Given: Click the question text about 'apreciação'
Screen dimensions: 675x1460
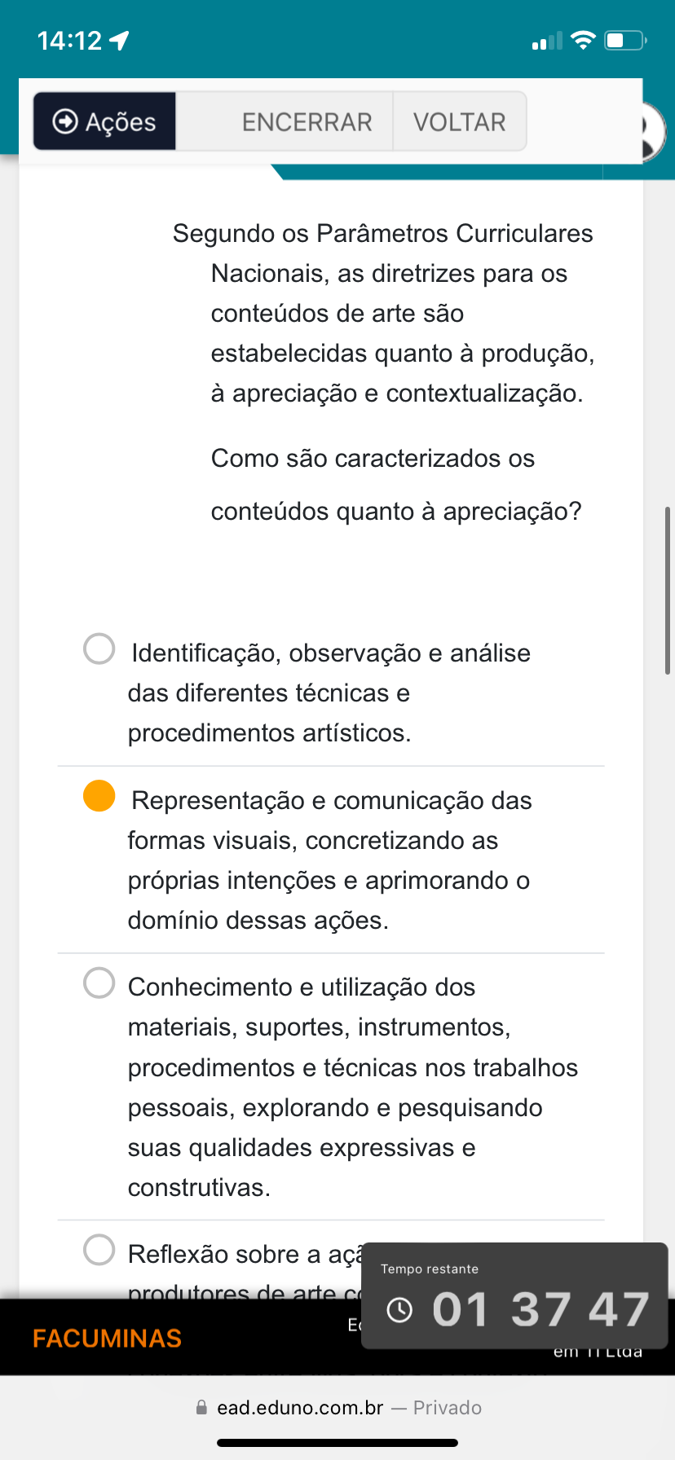Looking at the screenshot, I should pos(396,485).
